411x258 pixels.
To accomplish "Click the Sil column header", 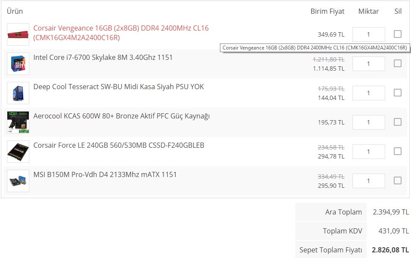I will pos(398,11).
